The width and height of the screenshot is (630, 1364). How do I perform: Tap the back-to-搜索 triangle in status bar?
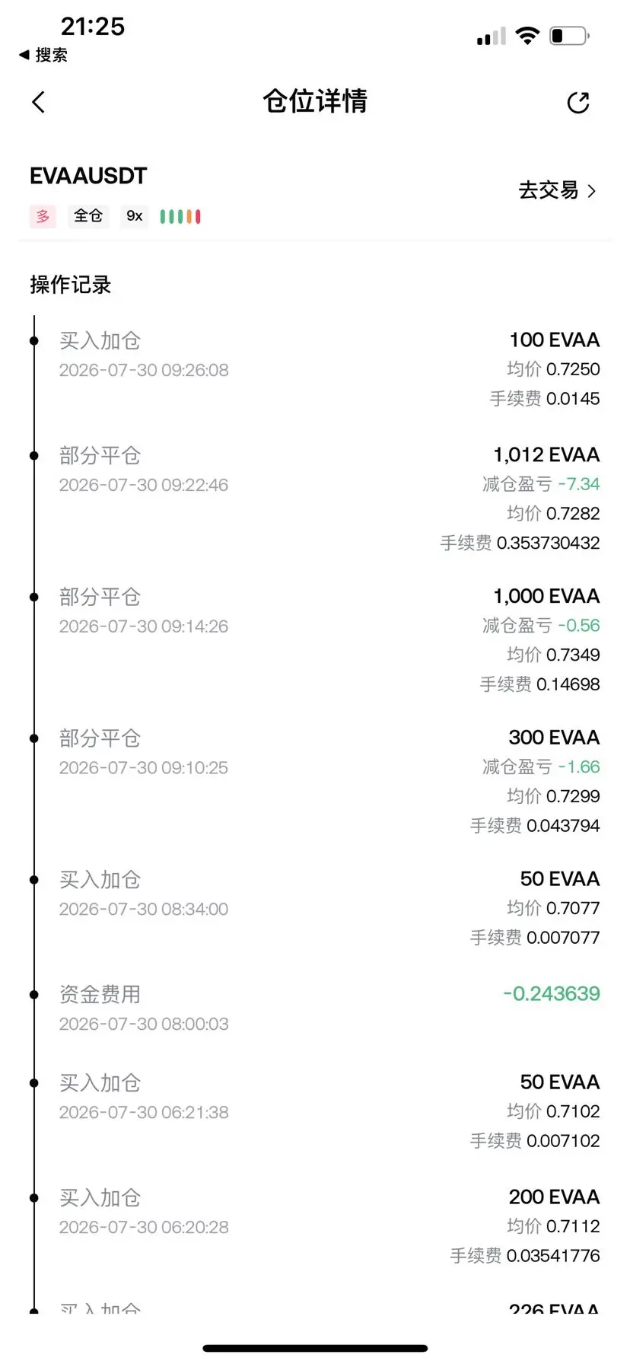coord(24,55)
